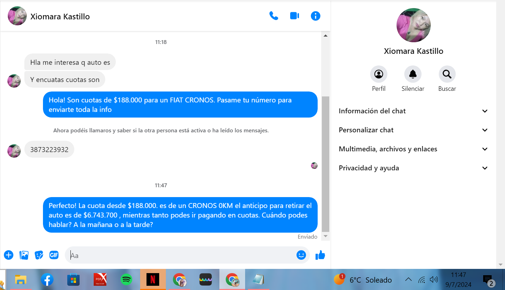Open the GIF picker

[x=54, y=255]
